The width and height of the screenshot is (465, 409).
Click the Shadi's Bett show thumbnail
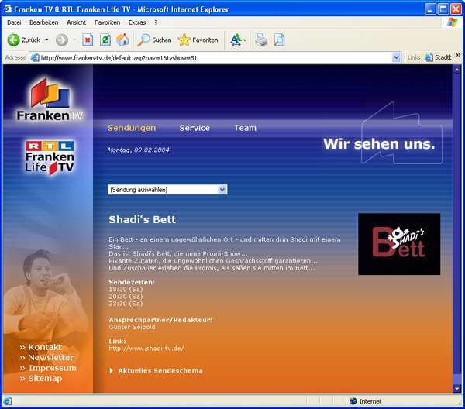point(399,244)
